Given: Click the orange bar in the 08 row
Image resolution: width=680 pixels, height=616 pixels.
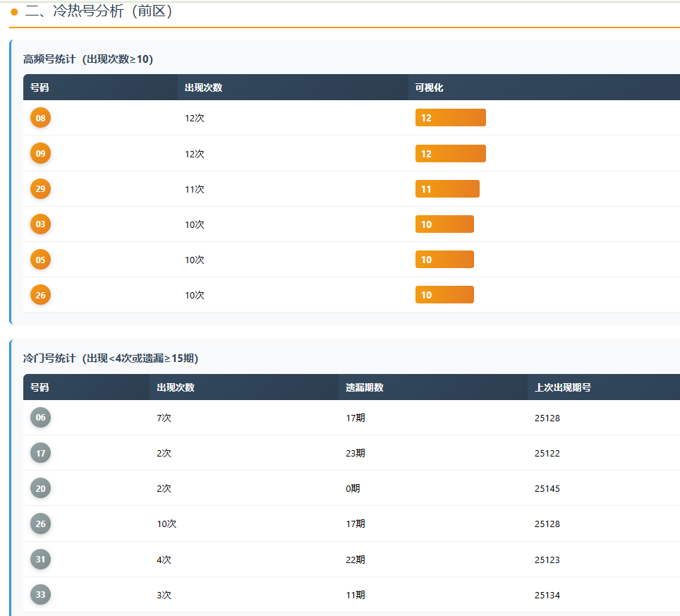Looking at the screenshot, I should click(x=450, y=118).
